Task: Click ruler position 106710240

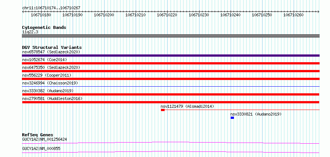Action: (230, 15)
